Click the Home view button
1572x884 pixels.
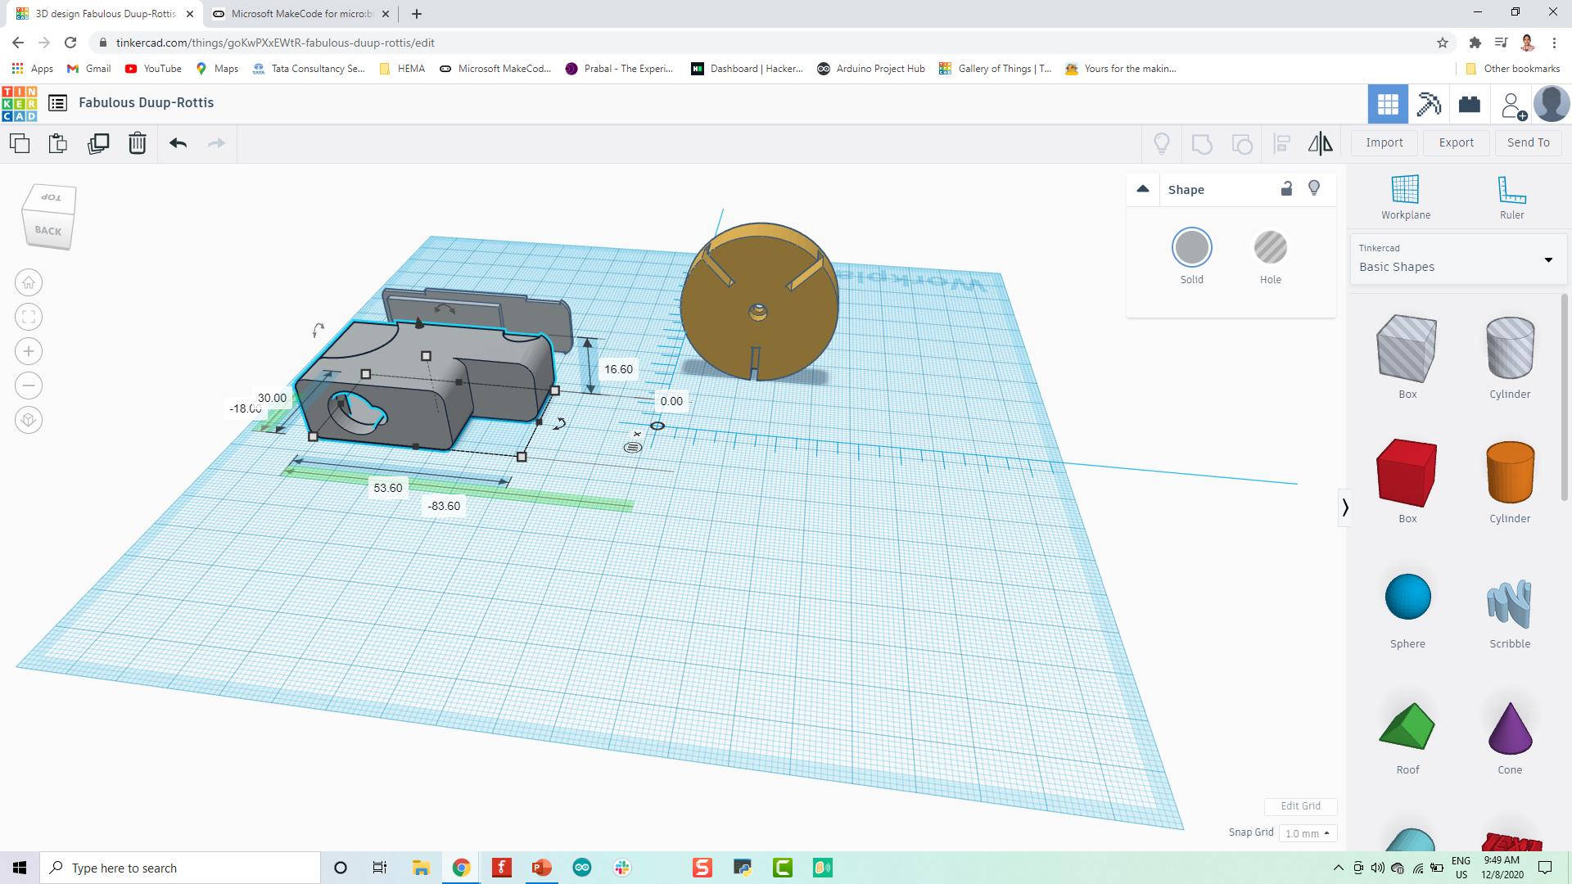pyautogui.click(x=29, y=282)
